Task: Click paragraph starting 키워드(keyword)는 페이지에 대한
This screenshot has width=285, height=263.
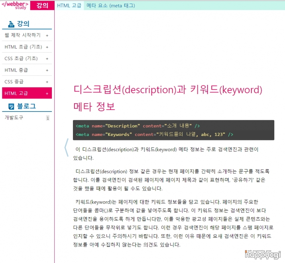Action: pyautogui.click(x=173, y=223)
